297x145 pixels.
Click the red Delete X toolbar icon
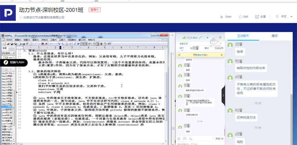pyautogui.click(x=46, y=44)
